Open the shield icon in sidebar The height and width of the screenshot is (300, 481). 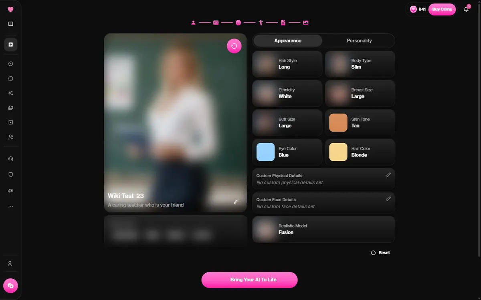(x=10, y=175)
